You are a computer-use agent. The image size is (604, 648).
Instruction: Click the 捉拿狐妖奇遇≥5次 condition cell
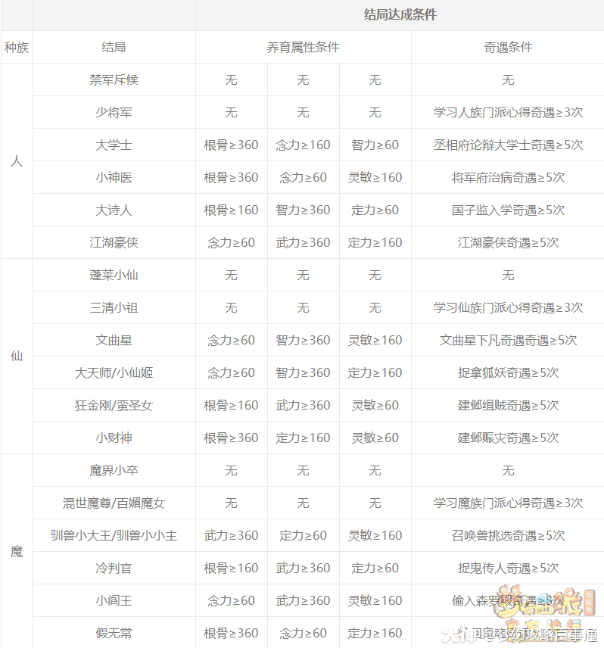pos(508,372)
